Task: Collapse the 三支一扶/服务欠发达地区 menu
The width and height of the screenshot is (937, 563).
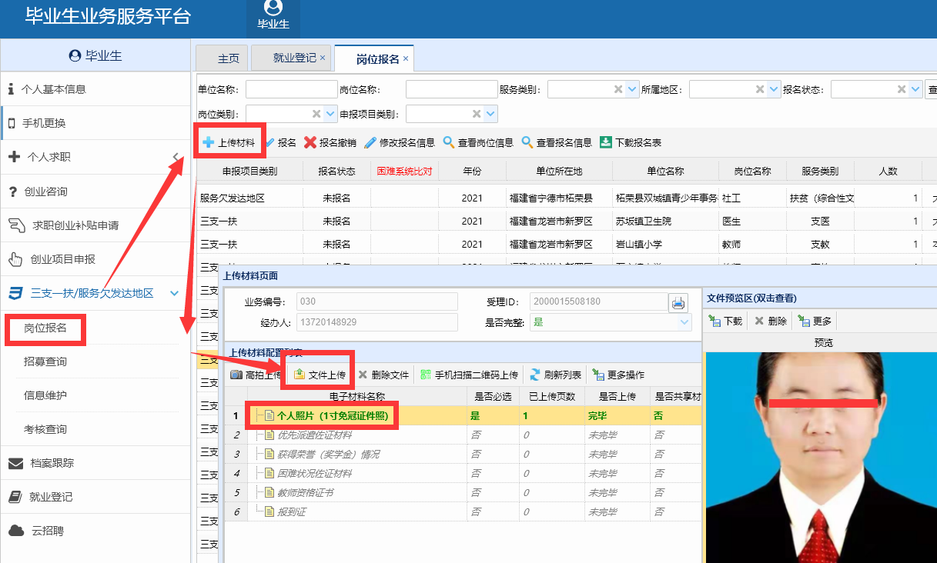Action: pyautogui.click(x=175, y=293)
